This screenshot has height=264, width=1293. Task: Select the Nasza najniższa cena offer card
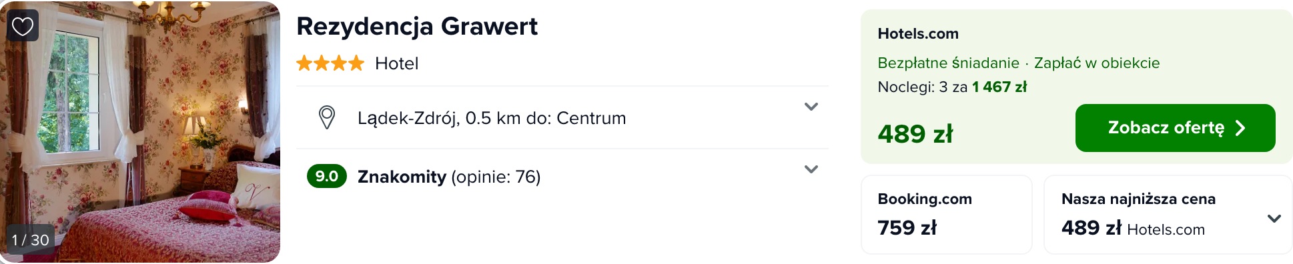tap(1168, 215)
